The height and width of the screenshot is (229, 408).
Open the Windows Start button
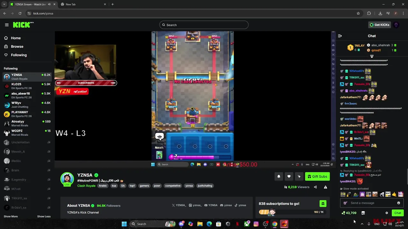click(x=124, y=224)
